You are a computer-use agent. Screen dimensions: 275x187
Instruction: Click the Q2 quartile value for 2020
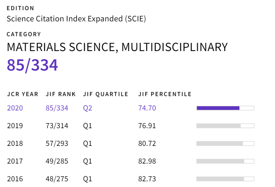click(87, 108)
